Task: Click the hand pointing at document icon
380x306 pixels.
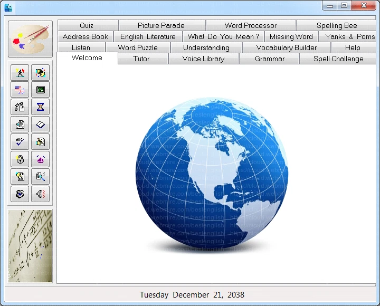Action: tap(20, 177)
